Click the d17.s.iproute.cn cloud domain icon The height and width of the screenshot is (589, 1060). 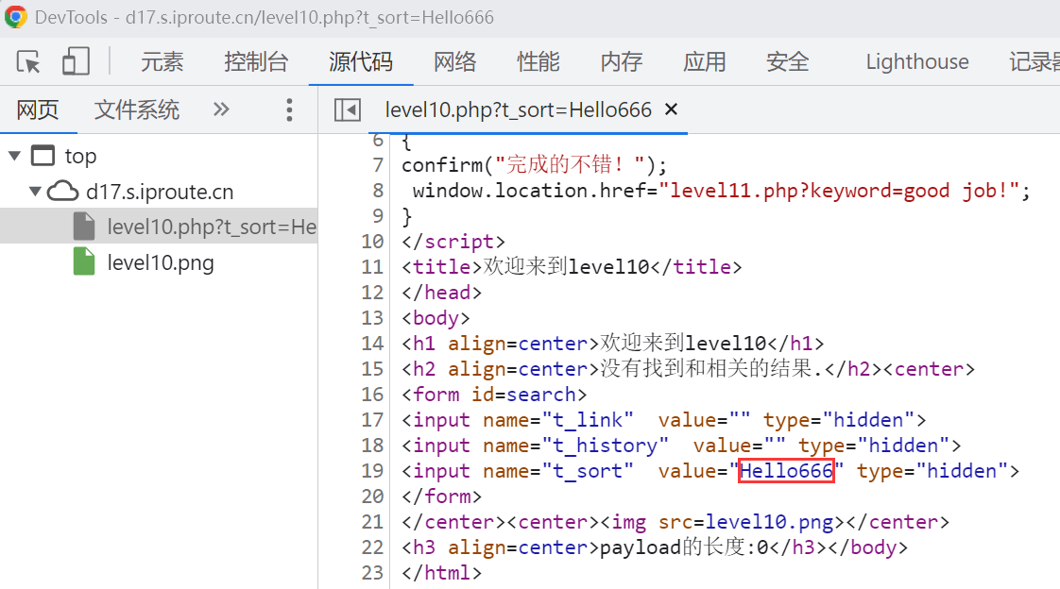[x=62, y=192]
